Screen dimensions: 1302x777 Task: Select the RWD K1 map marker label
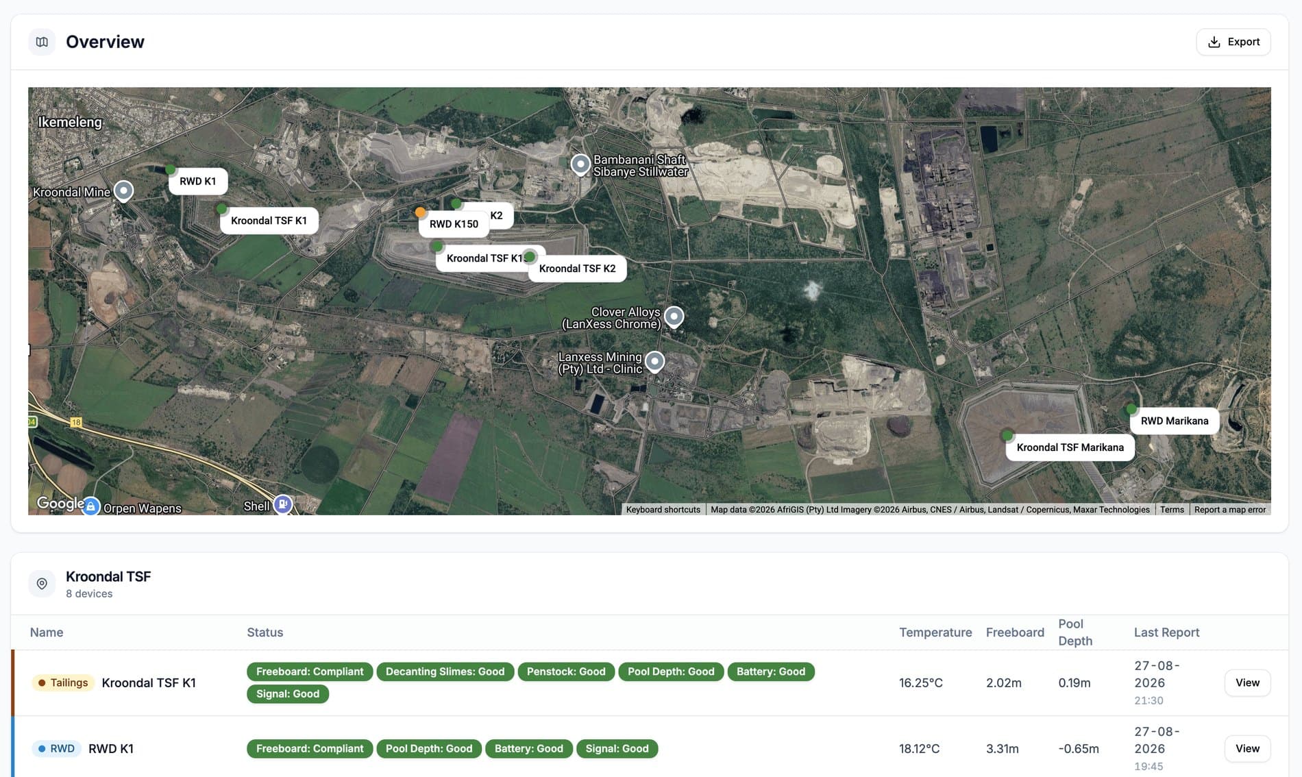pyautogui.click(x=197, y=181)
